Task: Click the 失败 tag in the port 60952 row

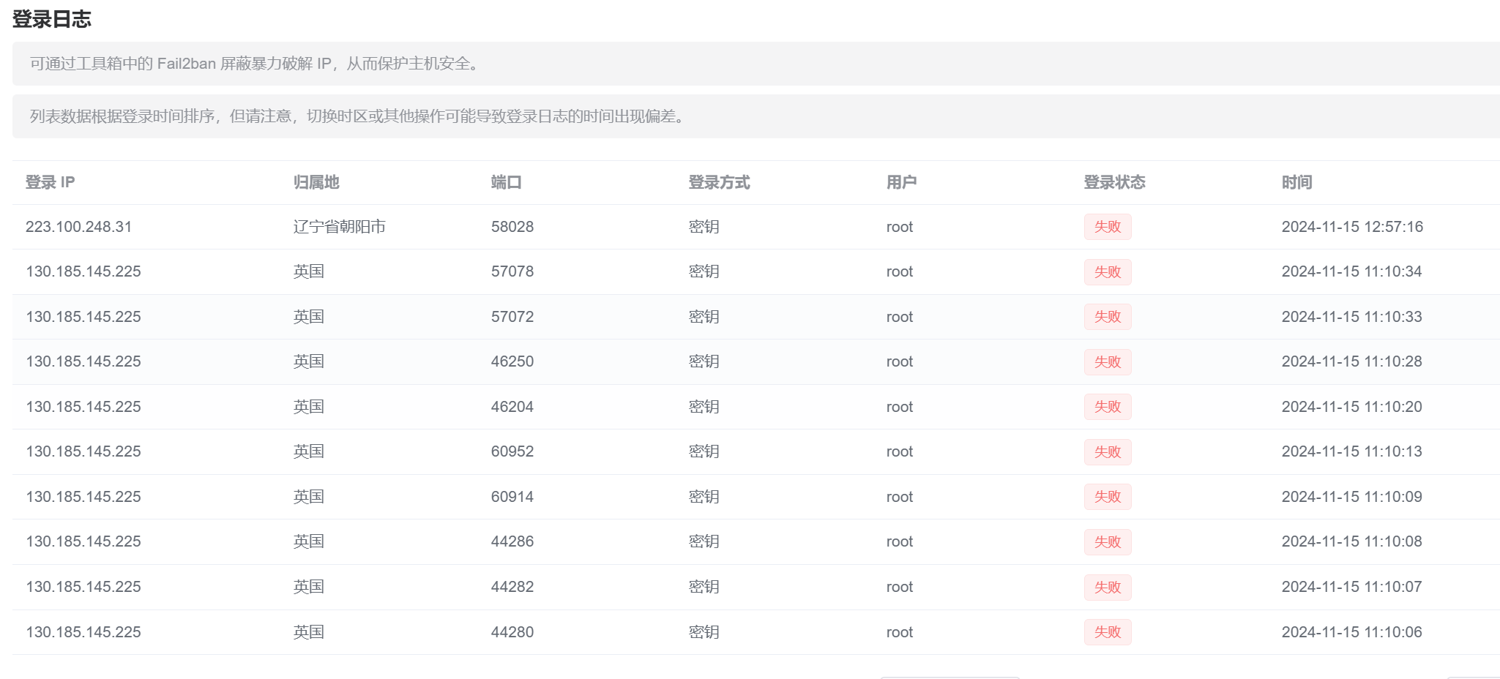Action: 1108,452
